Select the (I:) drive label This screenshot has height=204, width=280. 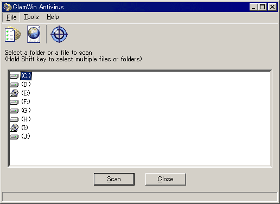click(24, 127)
